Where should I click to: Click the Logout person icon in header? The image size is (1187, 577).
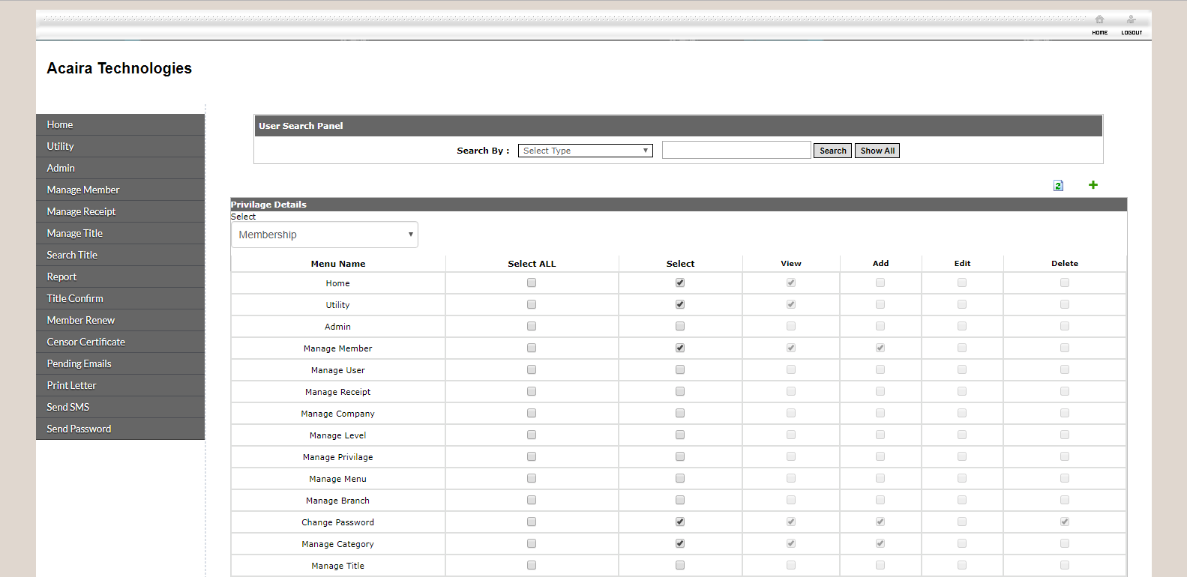(1131, 20)
